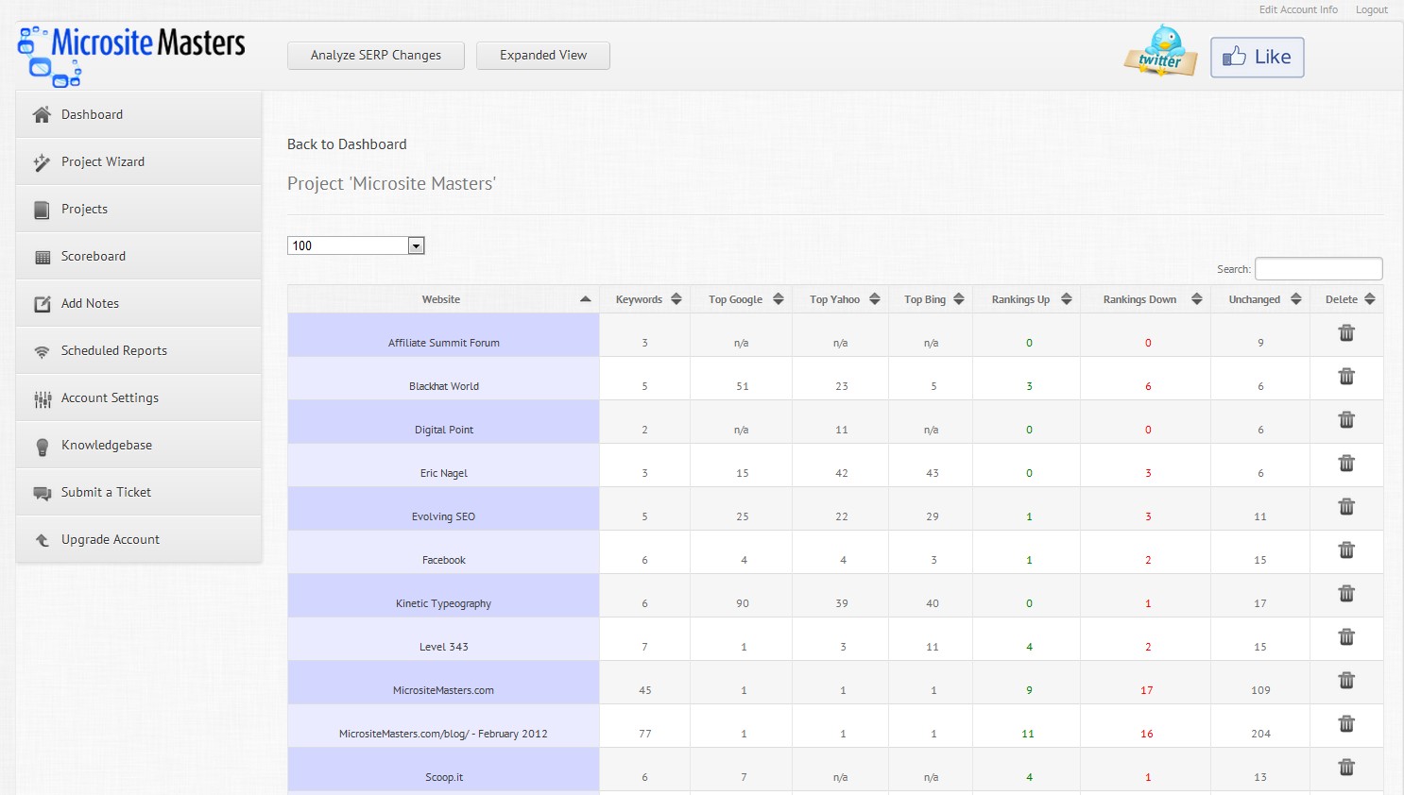Image resolution: width=1404 pixels, height=795 pixels.
Task: Open Scoreboard in the sidebar
Action: tap(139, 256)
